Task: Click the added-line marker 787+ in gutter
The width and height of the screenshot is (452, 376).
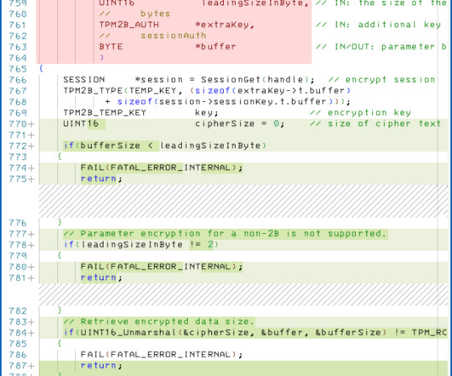Action: (x=21, y=366)
